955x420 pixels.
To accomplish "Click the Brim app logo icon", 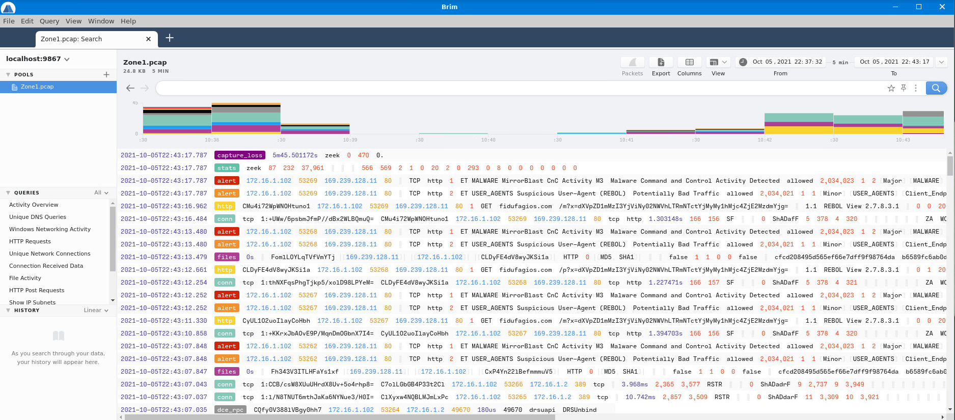I will click(8, 7).
